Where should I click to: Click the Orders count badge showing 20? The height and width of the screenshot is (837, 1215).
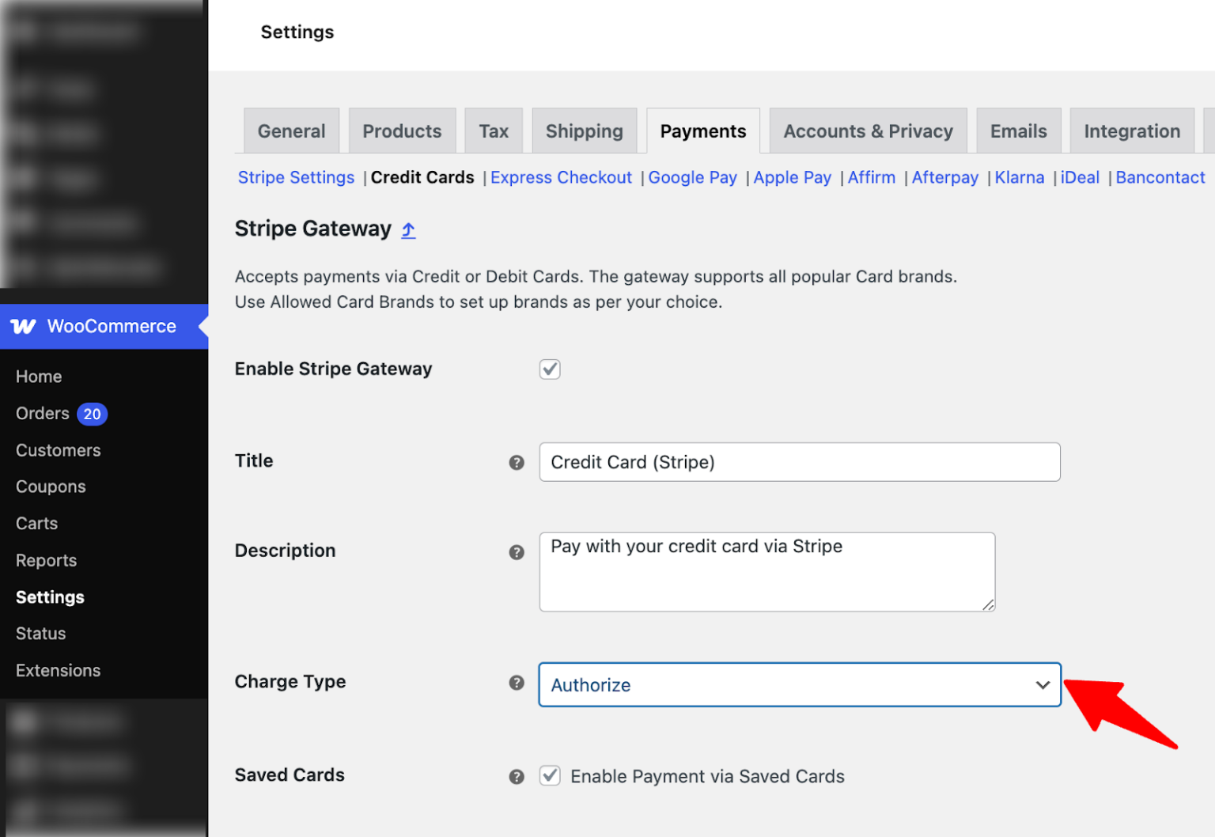[x=92, y=414]
